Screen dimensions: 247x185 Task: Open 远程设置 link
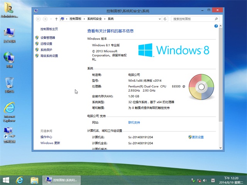coord(46,44)
